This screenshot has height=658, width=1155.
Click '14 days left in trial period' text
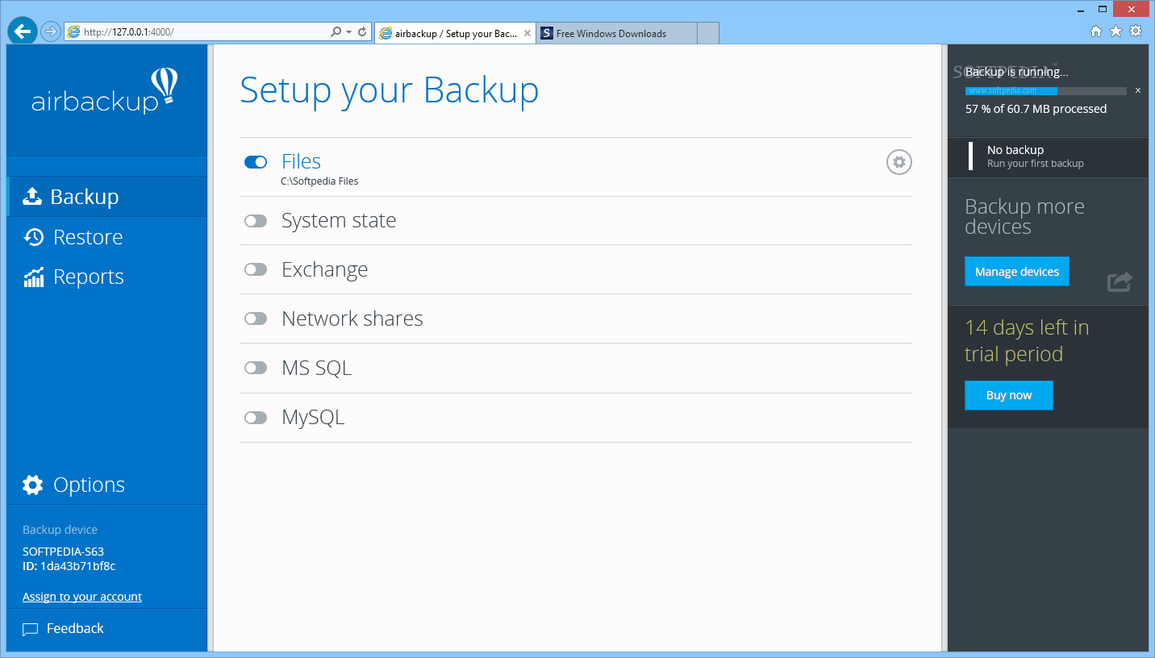click(x=1027, y=341)
